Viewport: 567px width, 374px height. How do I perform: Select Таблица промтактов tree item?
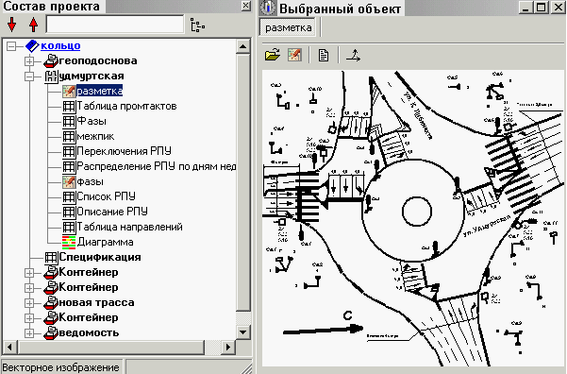pos(126,106)
